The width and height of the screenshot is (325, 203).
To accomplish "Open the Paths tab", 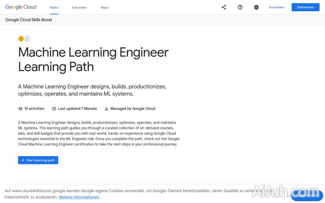I will 54,7.
